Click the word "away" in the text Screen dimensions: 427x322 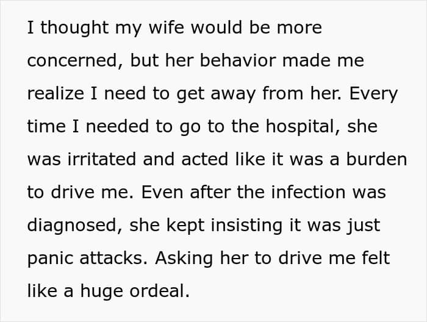coord(233,95)
